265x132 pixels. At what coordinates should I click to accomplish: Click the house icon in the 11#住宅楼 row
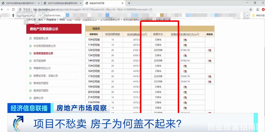point(185,45)
